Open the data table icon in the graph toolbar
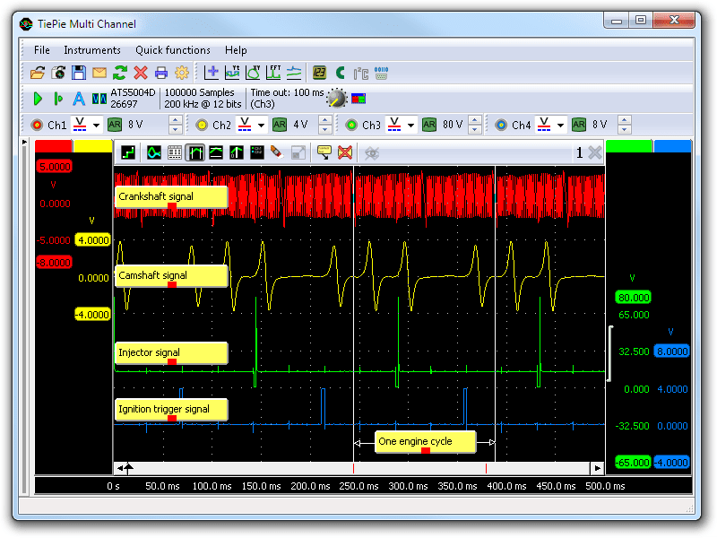This screenshot has width=717, height=538. tap(174, 152)
